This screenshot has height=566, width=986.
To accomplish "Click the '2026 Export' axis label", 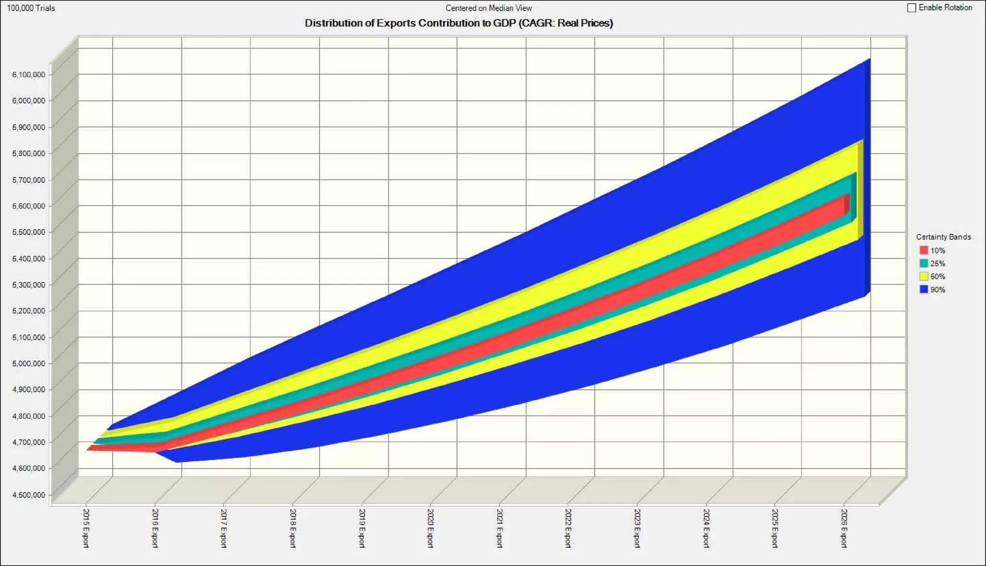I will point(844,528).
